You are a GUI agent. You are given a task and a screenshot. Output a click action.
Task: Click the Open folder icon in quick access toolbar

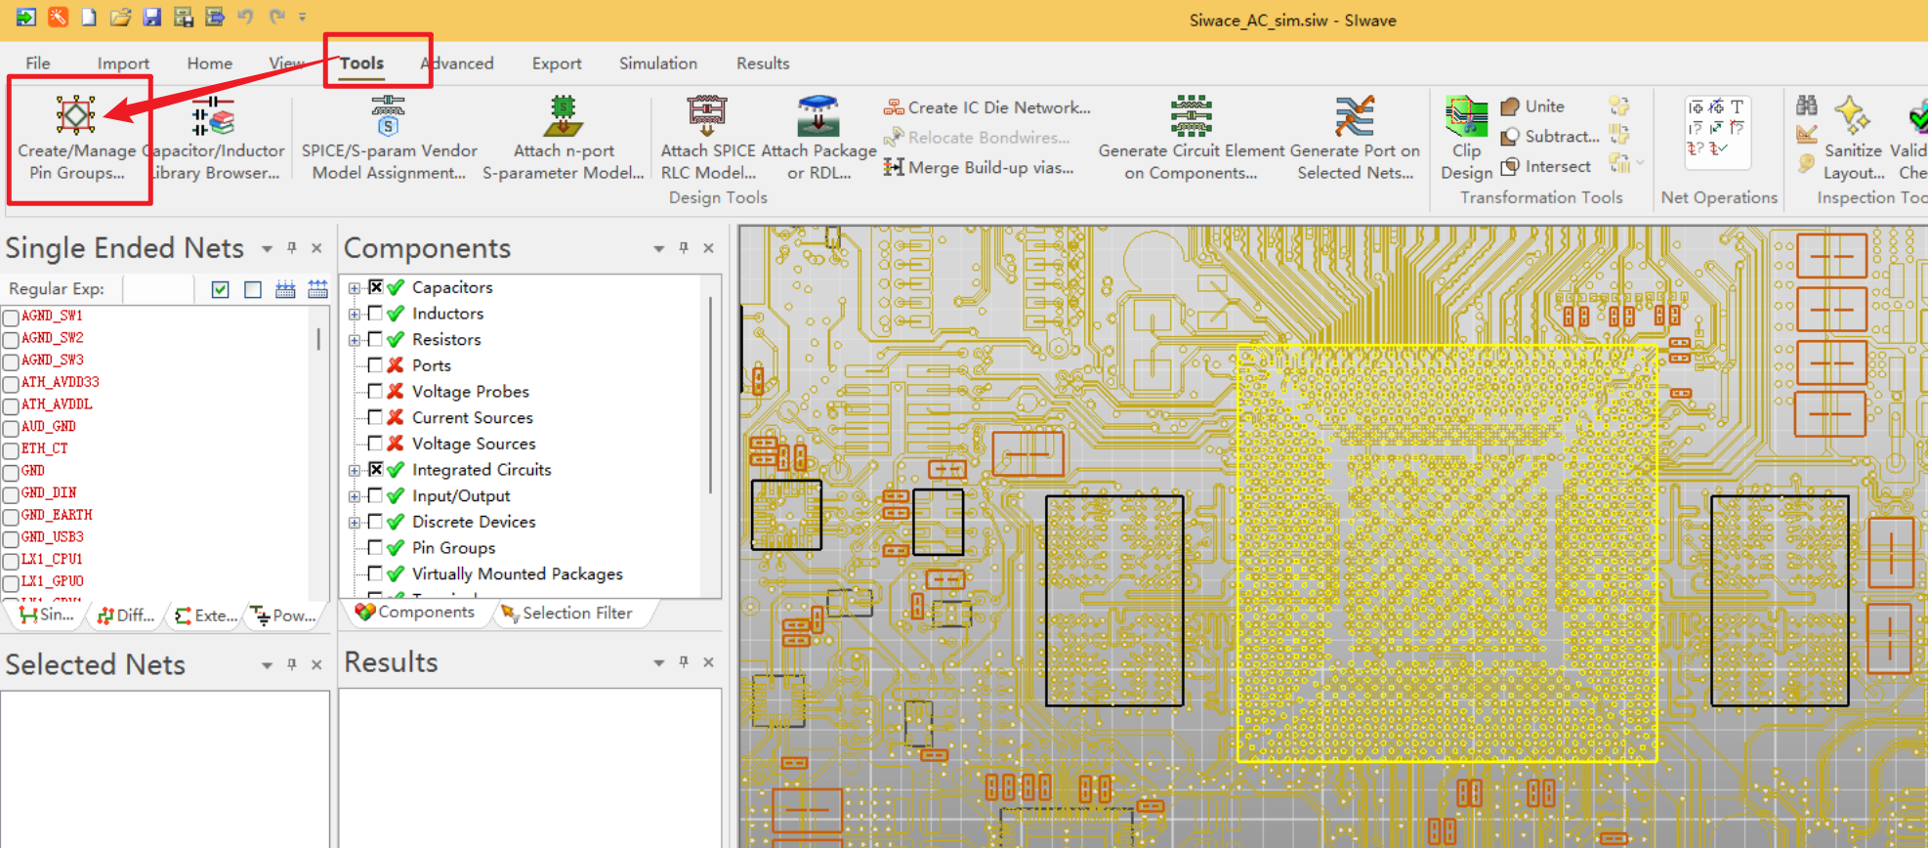tap(120, 17)
